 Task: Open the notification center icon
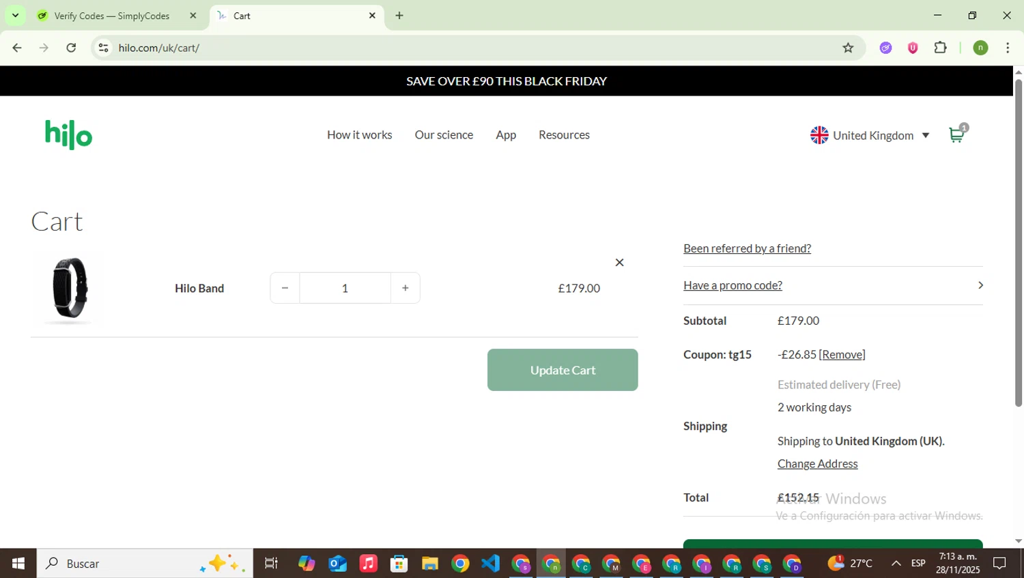(x=999, y=564)
